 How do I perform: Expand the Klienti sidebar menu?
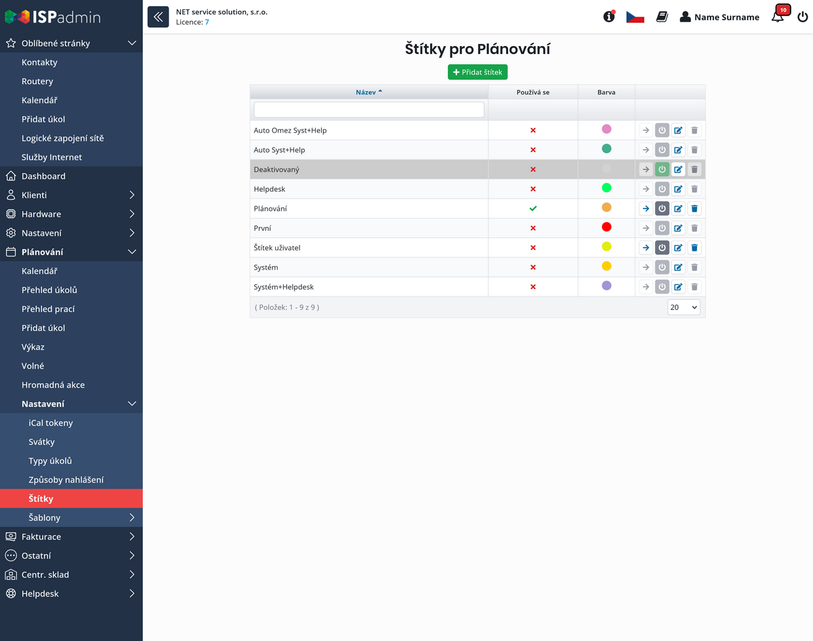pyautogui.click(x=71, y=195)
